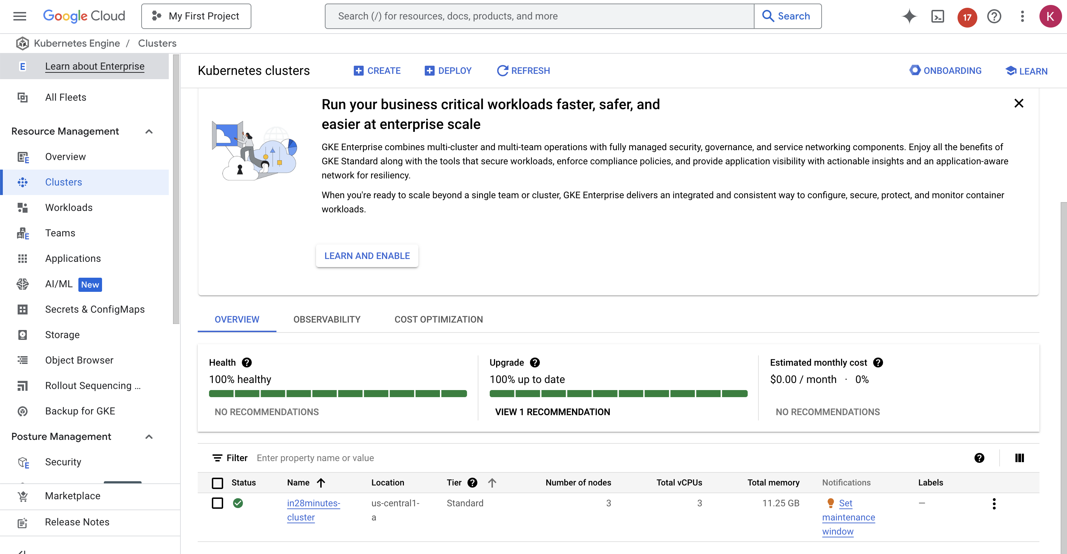
Task: Check the select-all checkbox in table header
Action: tap(217, 483)
